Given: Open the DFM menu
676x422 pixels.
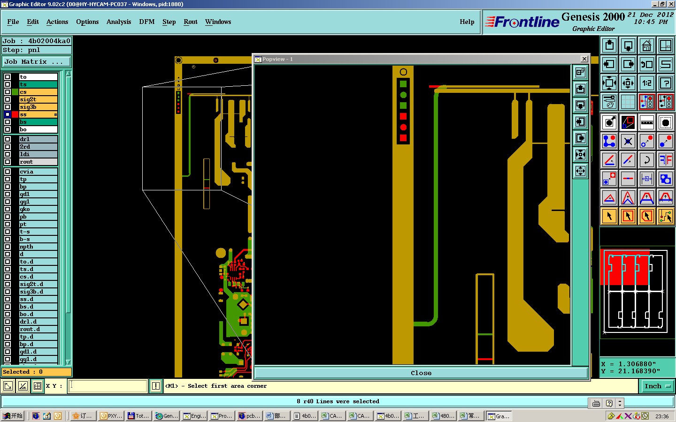Looking at the screenshot, I should (x=147, y=22).
